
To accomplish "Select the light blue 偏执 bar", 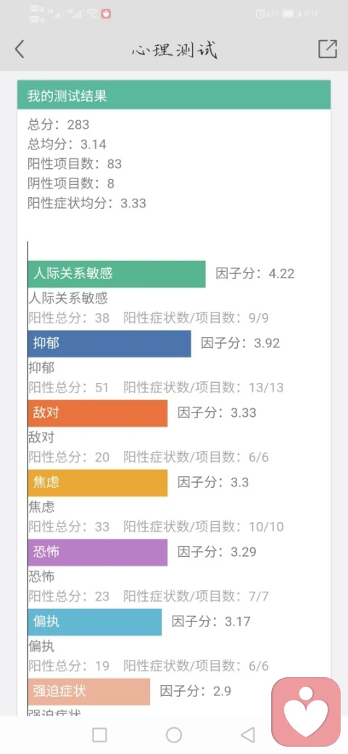I will pyautogui.click(x=95, y=622).
